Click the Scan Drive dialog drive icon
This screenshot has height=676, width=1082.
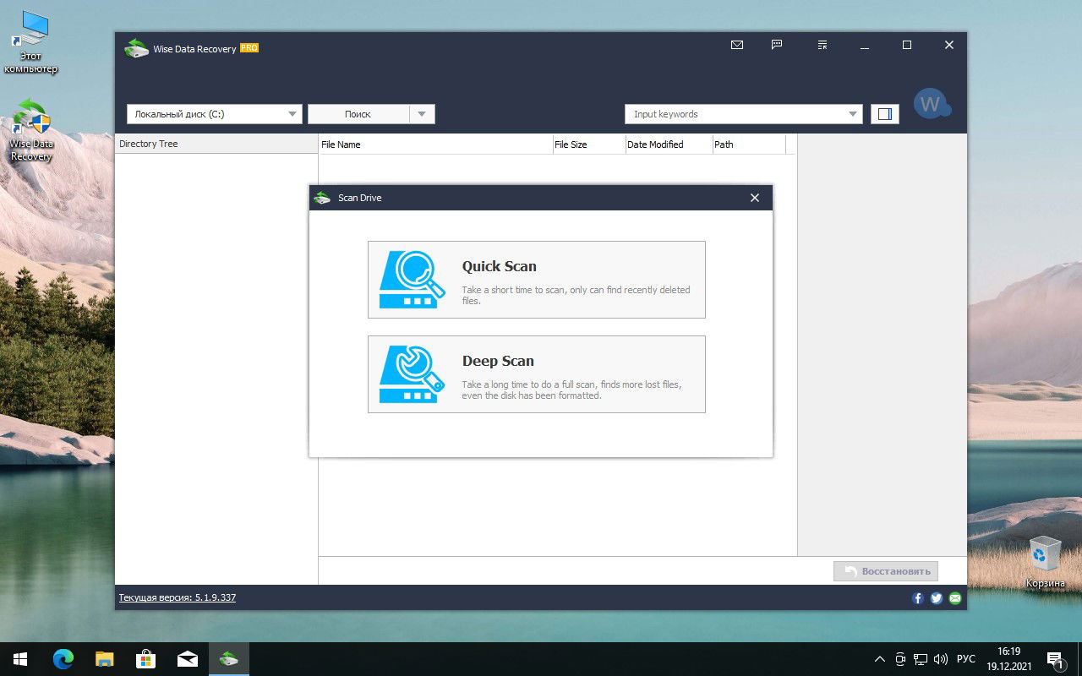[x=322, y=198]
